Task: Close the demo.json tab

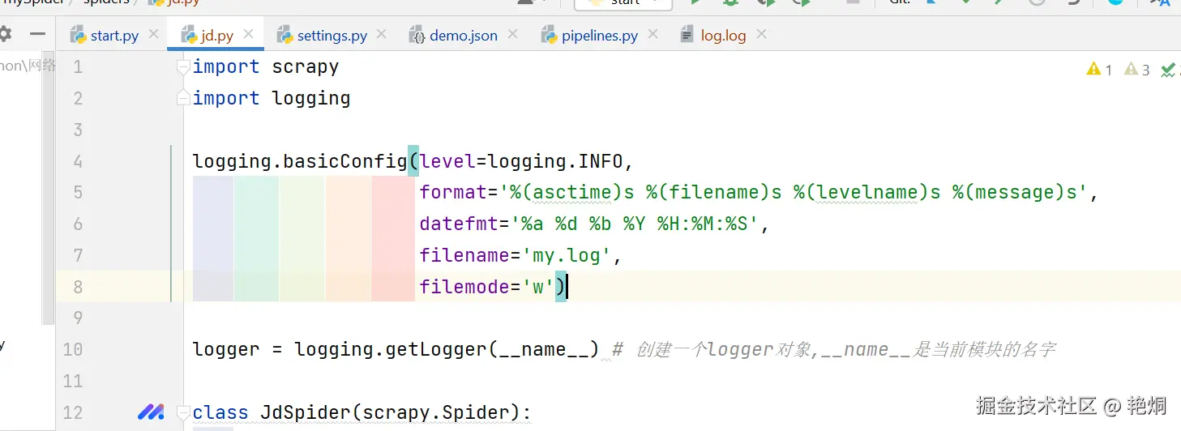Action: pyautogui.click(x=512, y=34)
